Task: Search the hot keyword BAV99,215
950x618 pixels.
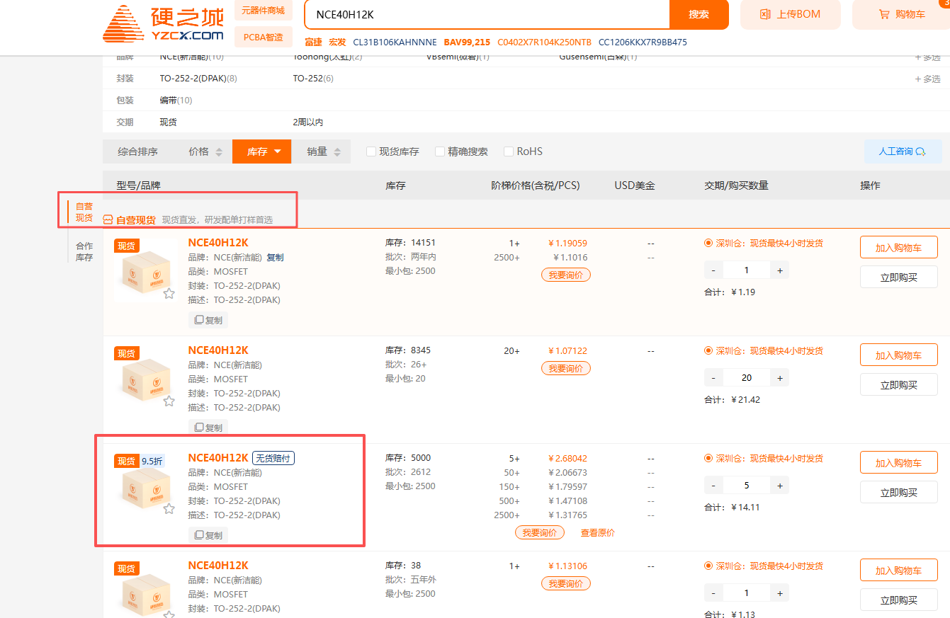Action: [x=467, y=42]
